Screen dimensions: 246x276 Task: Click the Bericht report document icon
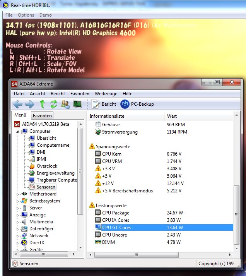95,104
